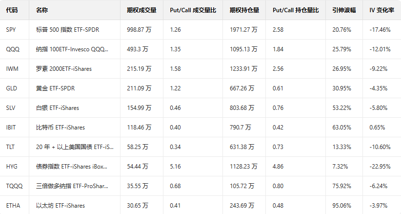Image resolution: width=401 pixels, height=214 pixels.
Task: Open 白银 ETF-iShares name entry
Action: click(57, 108)
